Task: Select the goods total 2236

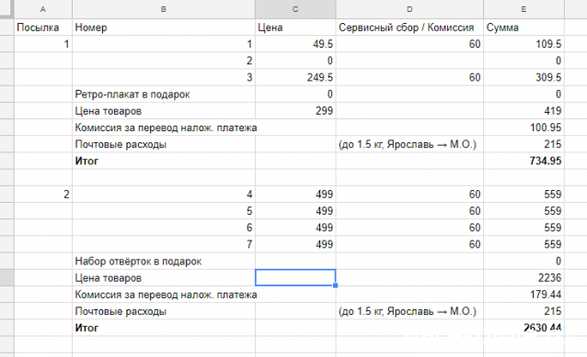Action: click(x=524, y=278)
